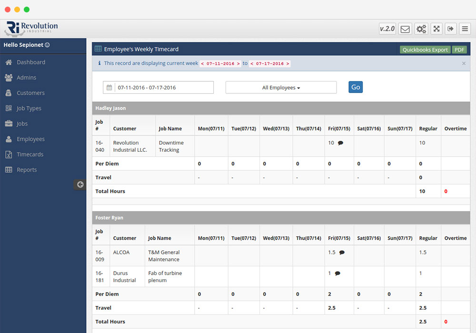
Task: Collapse the sidebar with the chevron button
Action: pyautogui.click(x=79, y=184)
